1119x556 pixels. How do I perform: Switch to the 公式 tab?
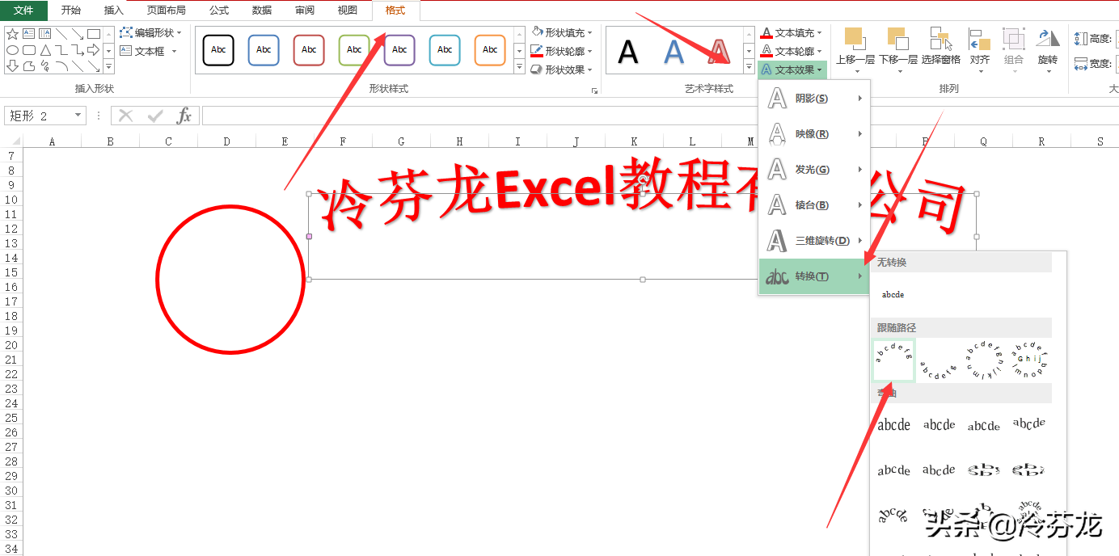219,11
